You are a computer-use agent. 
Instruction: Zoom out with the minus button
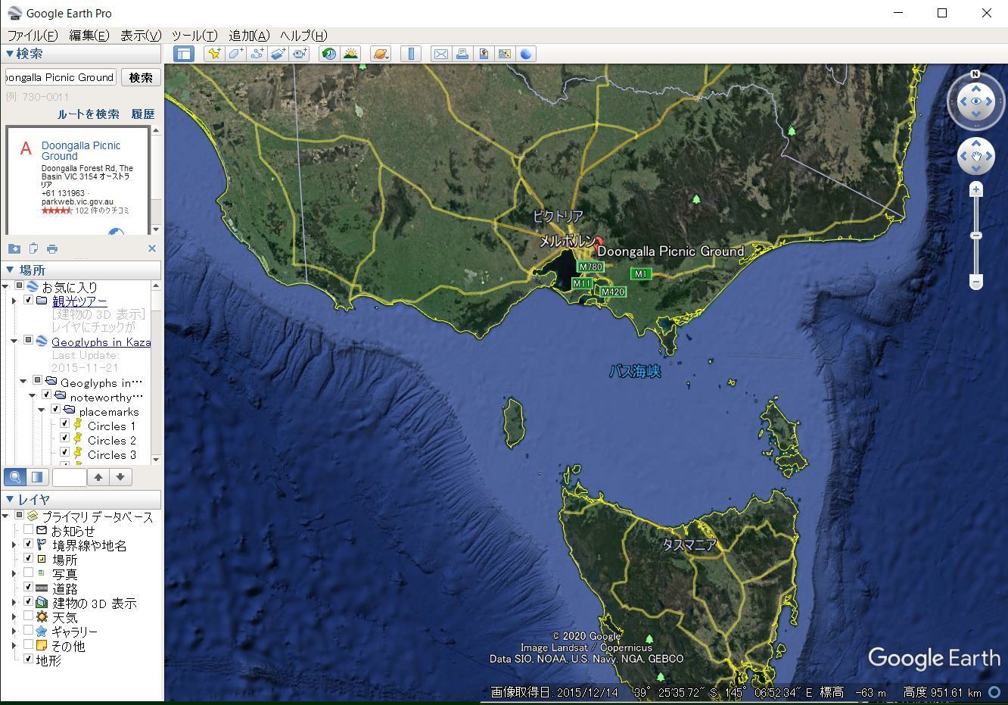(976, 282)
